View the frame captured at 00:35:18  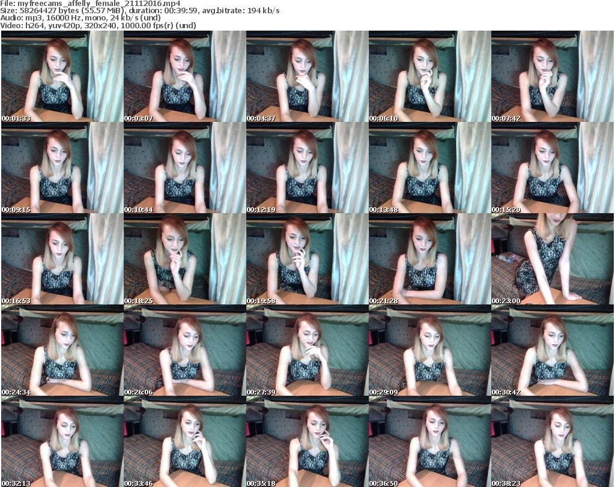tap(307, 441)
